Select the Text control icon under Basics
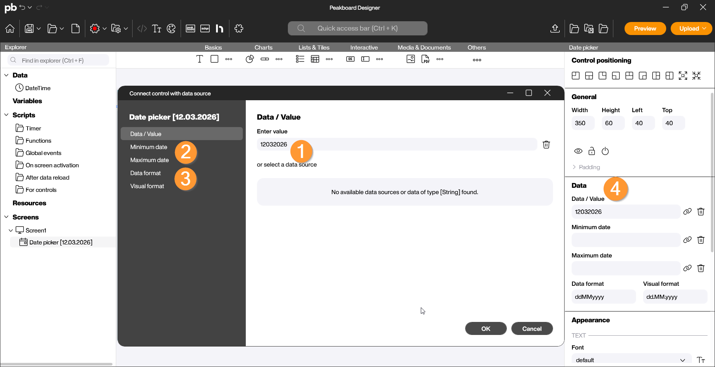This screenshot has height=367, width=715. (x=200, y=59)
